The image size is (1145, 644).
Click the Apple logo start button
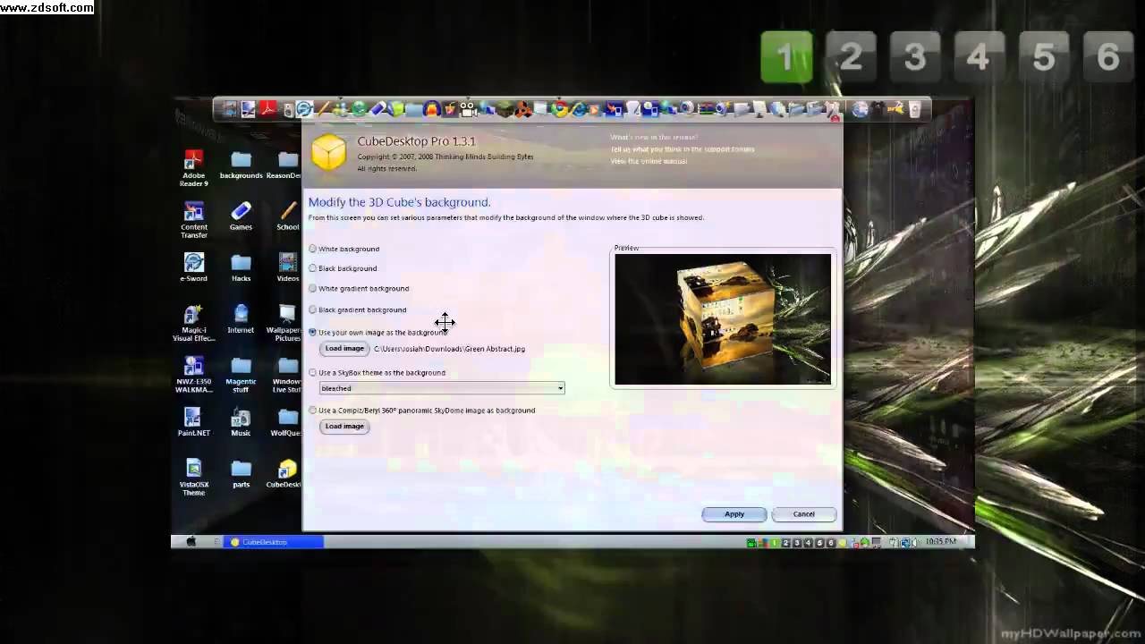(x=191, y=541)
